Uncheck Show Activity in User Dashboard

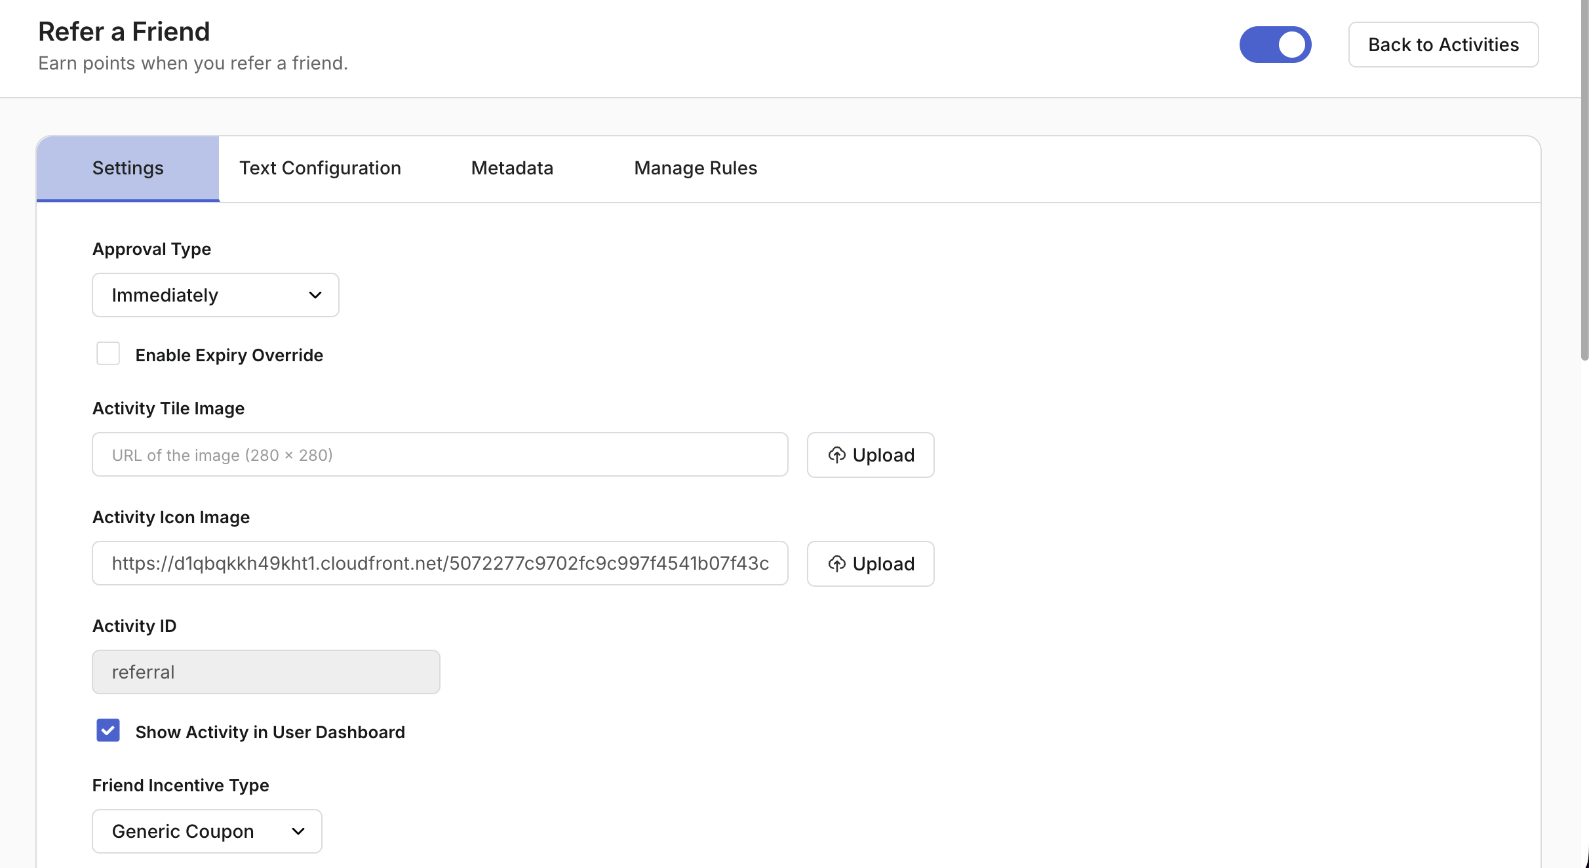tap(108, 730)
